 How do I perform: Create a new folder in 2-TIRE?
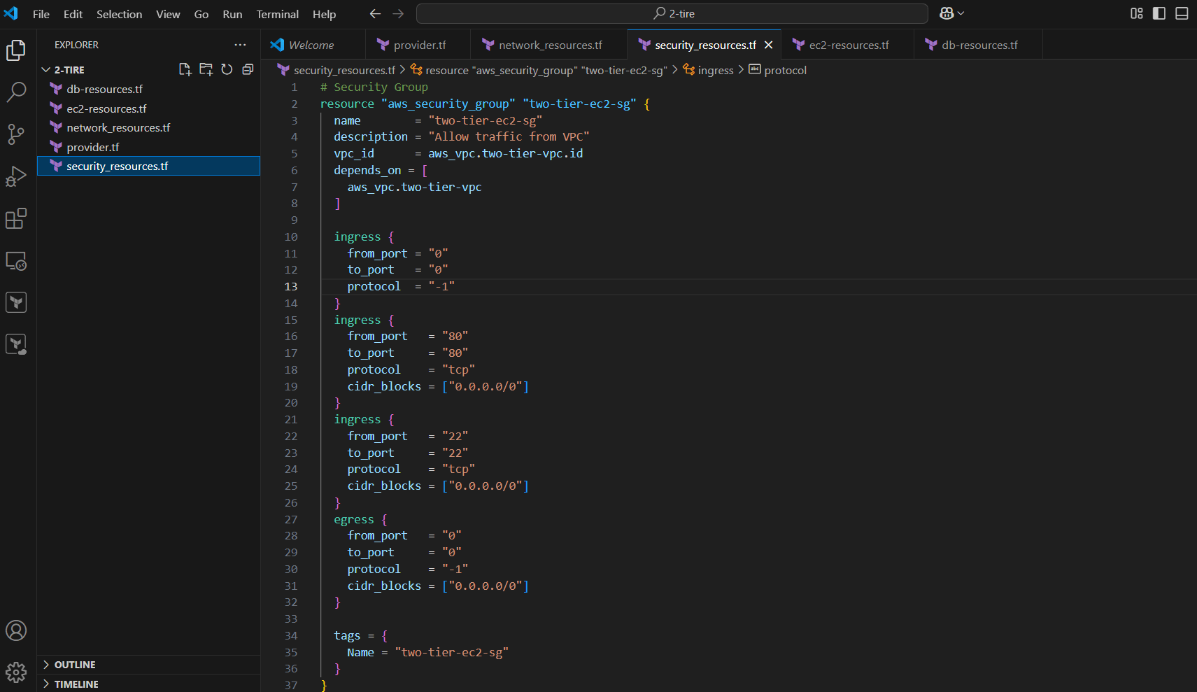coord(206,69)
